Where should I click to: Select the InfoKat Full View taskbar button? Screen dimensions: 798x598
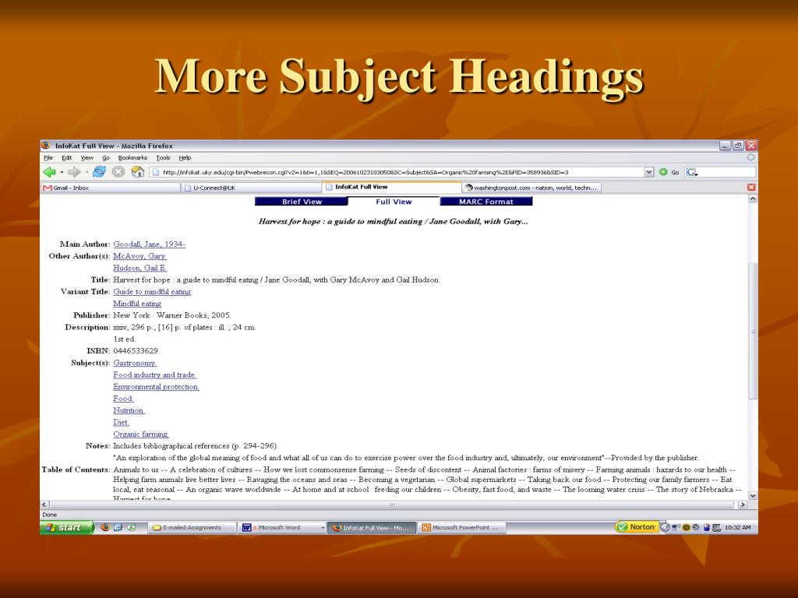coord(372,527)
